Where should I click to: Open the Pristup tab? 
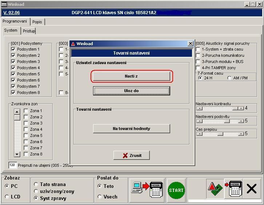pos(29,31)
